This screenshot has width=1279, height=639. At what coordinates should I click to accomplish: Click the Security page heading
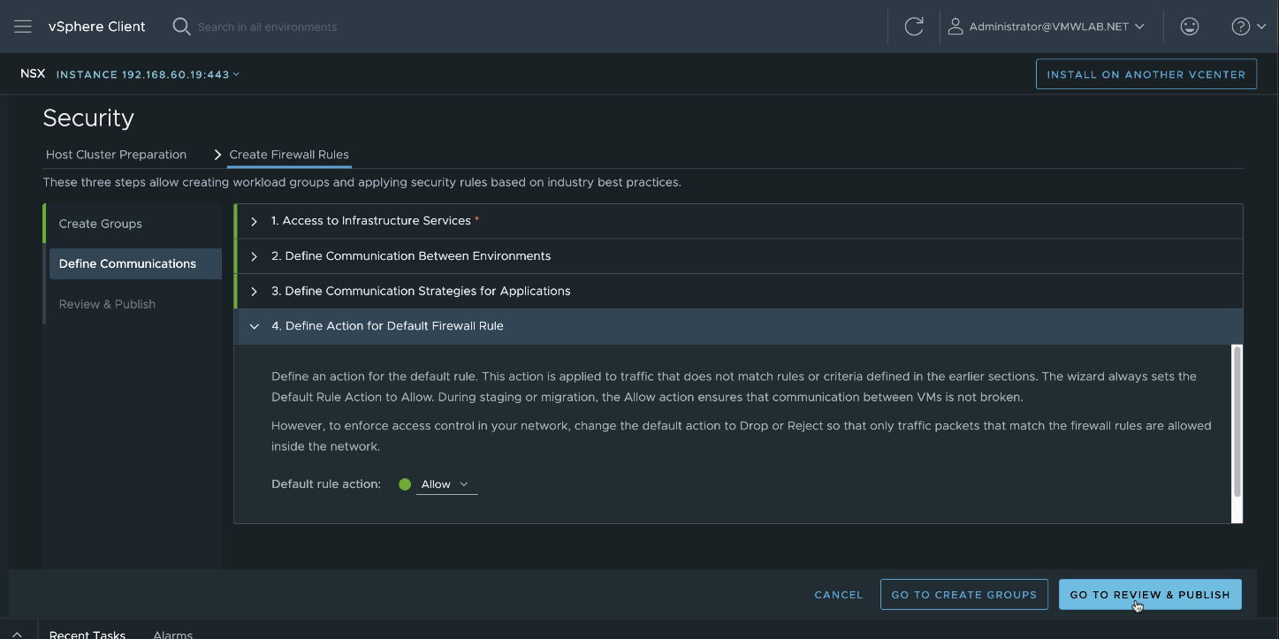(88, 118)
